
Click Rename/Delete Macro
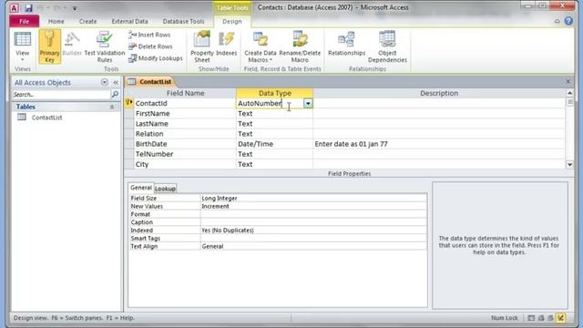(x=300, y=46)
